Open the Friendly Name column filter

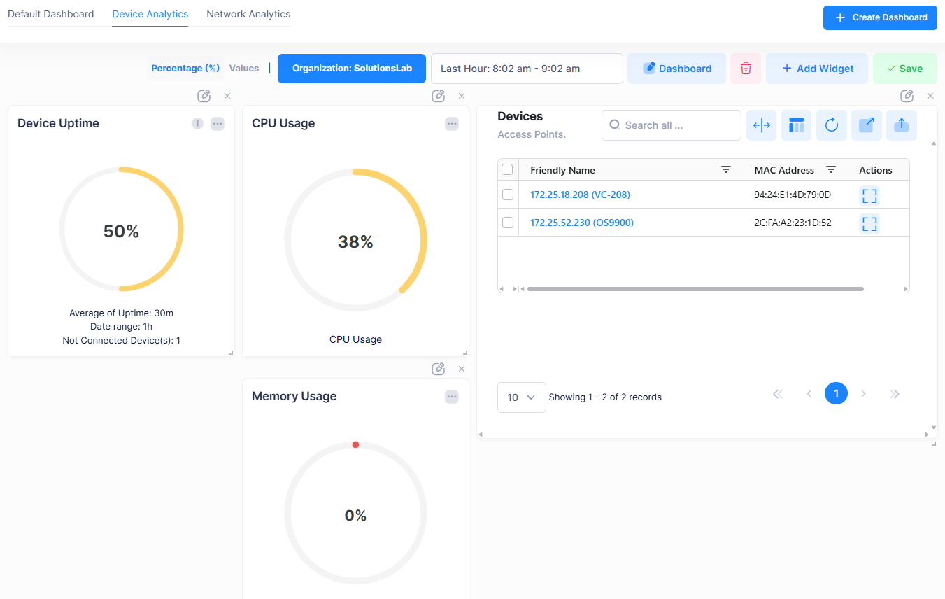pos(726,169)
